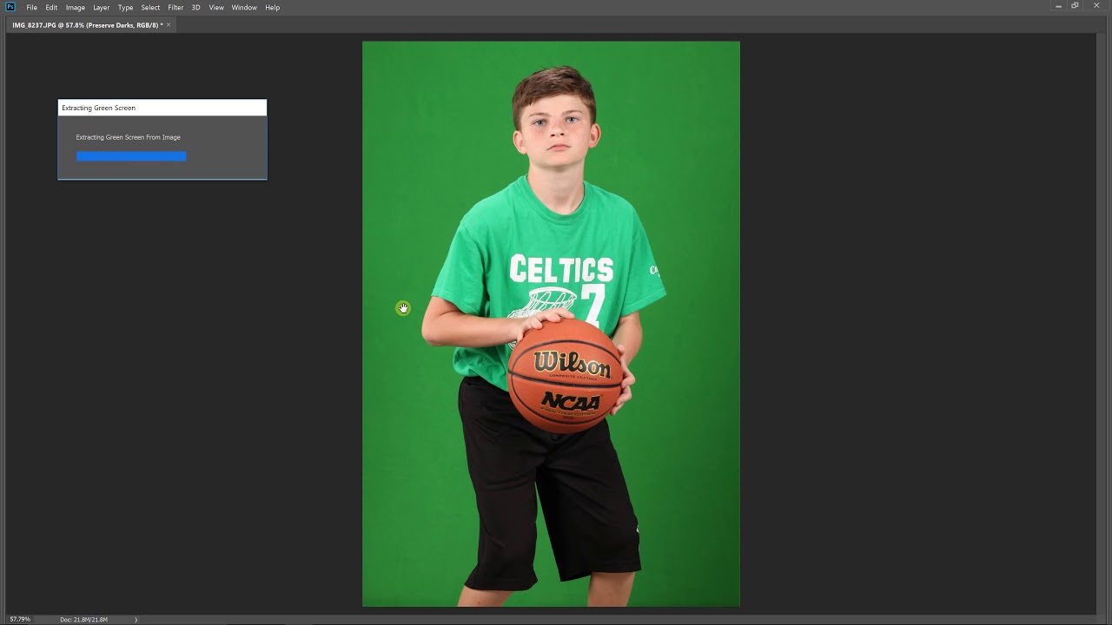Open the Select menu
Viewport: 1112px width, 625px height.
pos(150,7)
